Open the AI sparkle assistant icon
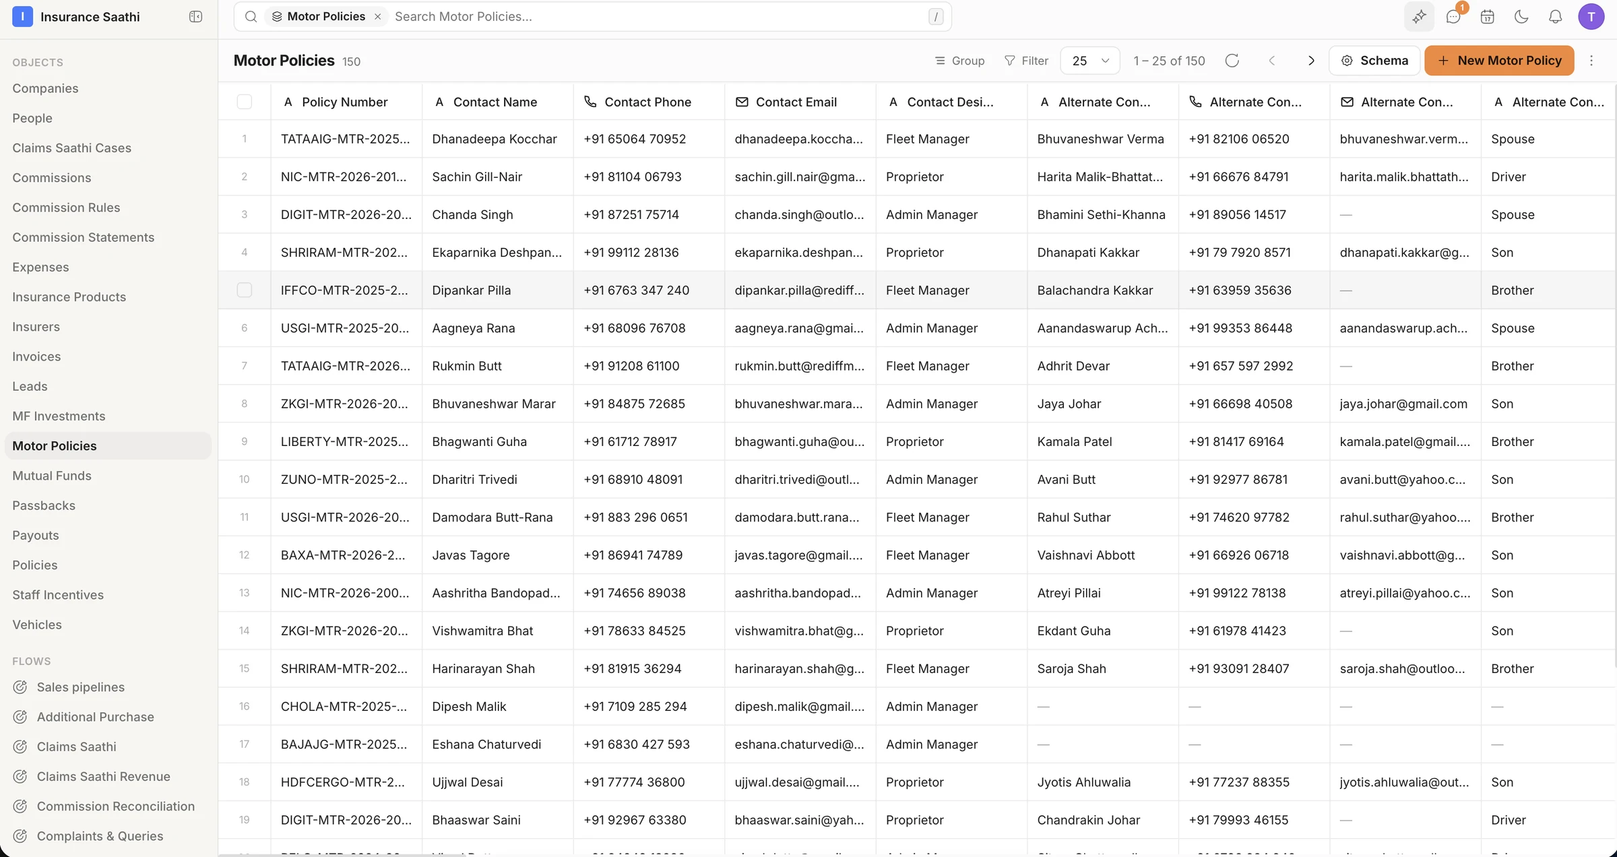This screenshot has height=857, width=1617. (x=1419, y=17)
